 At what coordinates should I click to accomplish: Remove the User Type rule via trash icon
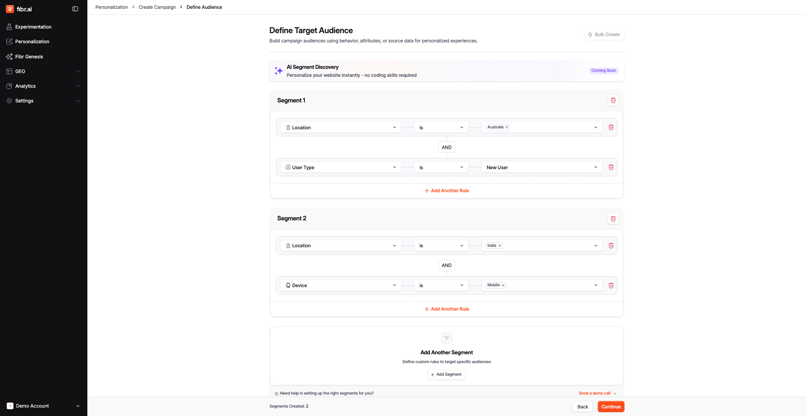pos(611,167)
